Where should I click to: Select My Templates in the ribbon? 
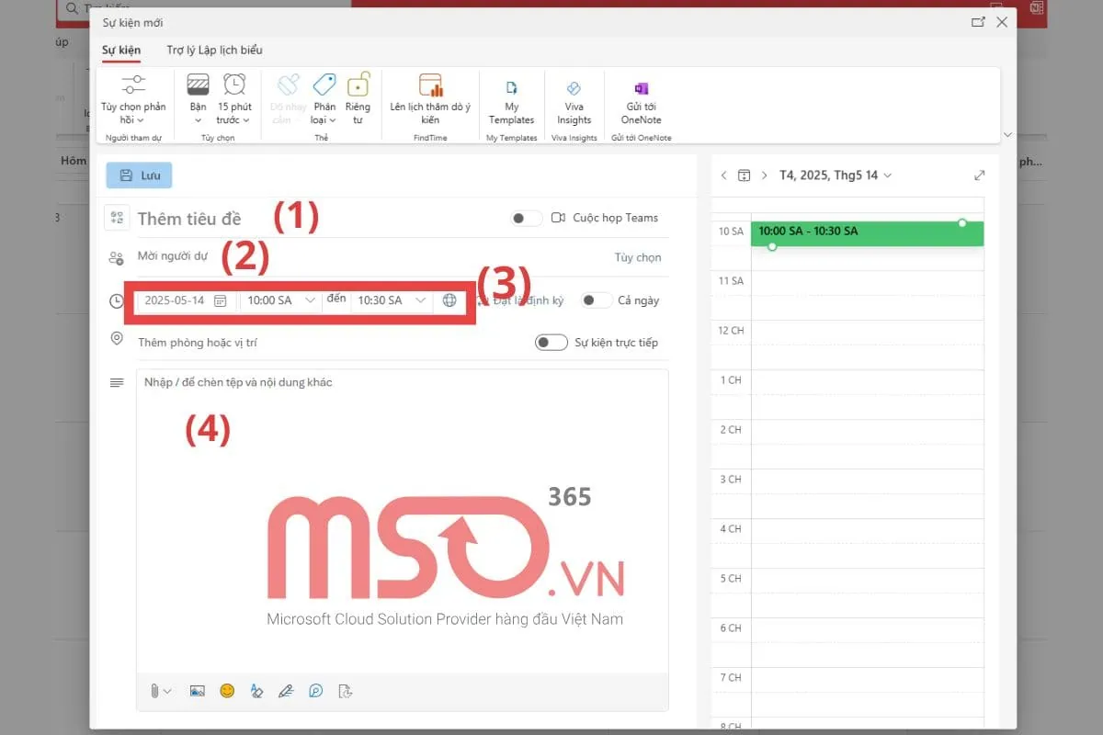[x=511, y=101]
